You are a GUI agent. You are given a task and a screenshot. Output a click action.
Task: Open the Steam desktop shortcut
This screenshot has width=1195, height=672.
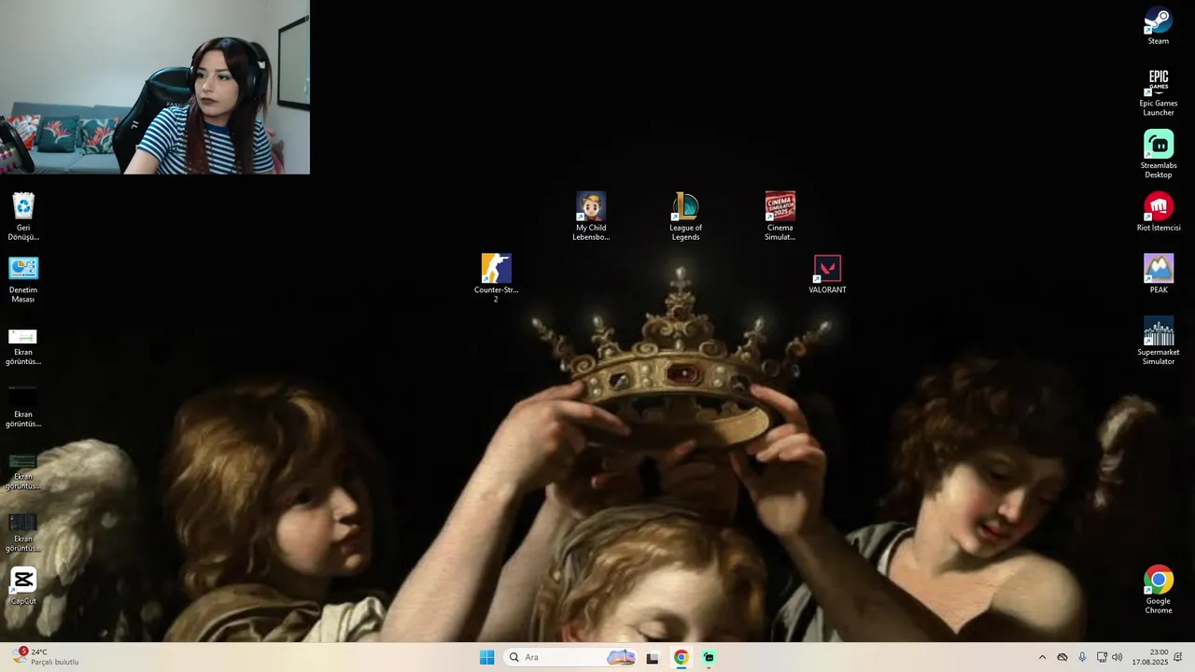click(x=1159, y=26)
